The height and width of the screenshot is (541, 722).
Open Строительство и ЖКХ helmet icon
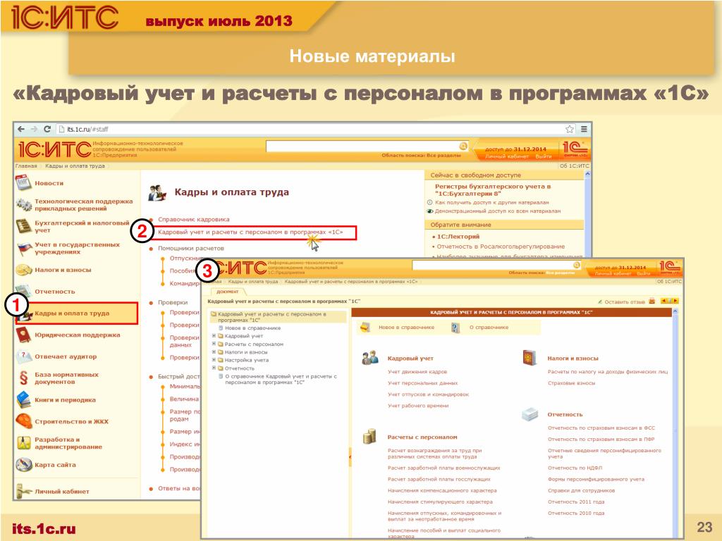(23, 421)
